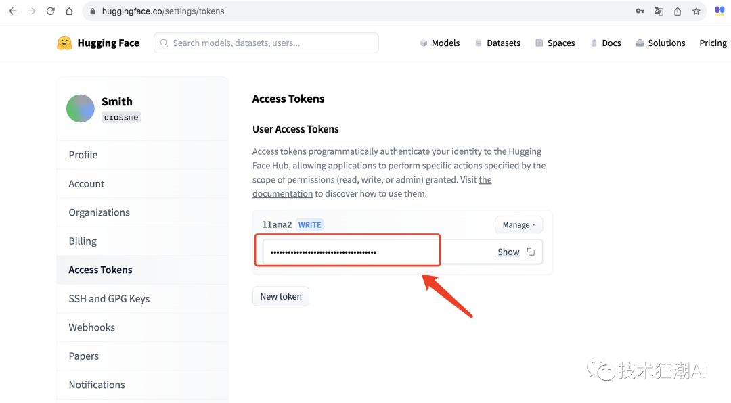Click the New token button

click(281, 296)
